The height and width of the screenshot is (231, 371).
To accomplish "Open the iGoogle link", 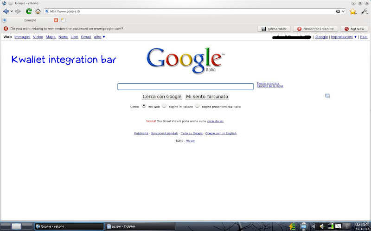I will click(321, 37).
